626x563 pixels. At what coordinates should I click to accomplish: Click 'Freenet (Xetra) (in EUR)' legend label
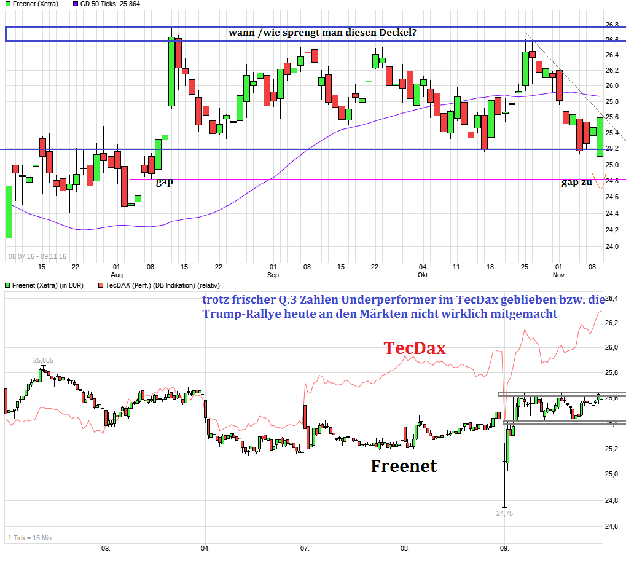[47, 285]
